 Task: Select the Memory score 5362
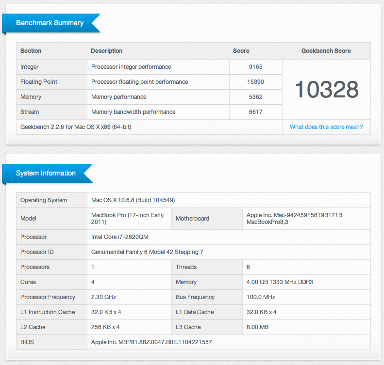(x=256, y=97)
